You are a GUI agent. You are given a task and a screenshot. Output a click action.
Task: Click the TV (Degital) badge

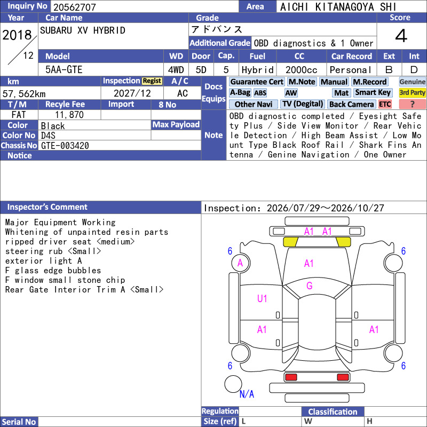(x=302, y=104)
